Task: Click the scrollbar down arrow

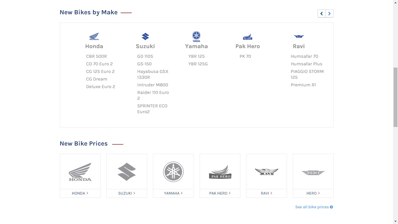Action: [395, 221]
